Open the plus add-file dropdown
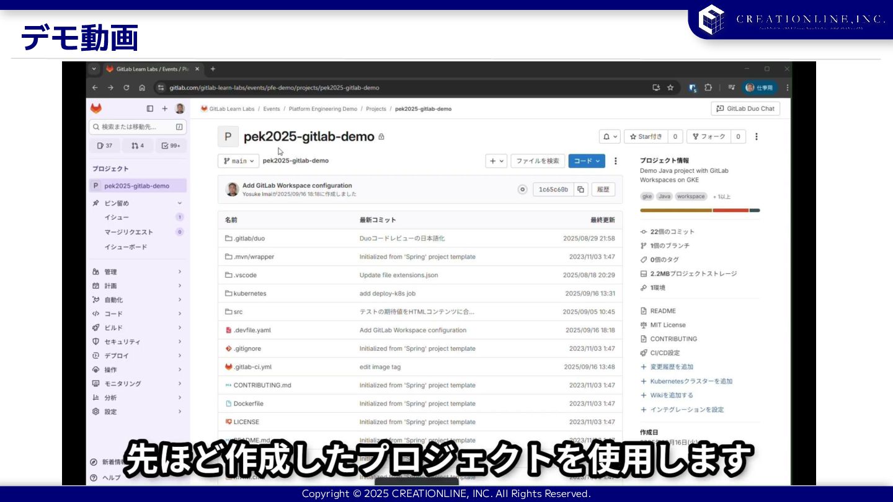893x502 pixels. (x=496, y=161)
